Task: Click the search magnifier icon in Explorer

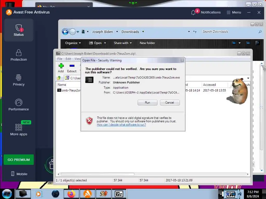Action: tap(260, 32)
